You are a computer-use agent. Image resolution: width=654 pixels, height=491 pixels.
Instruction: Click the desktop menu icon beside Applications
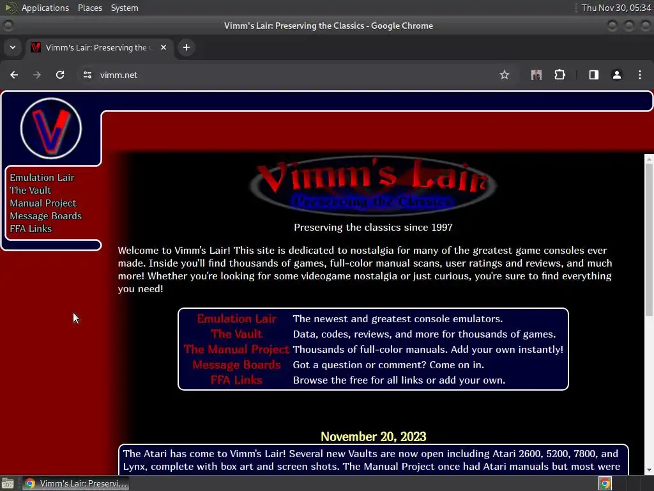pyautogui.click(x=11, y=8)
